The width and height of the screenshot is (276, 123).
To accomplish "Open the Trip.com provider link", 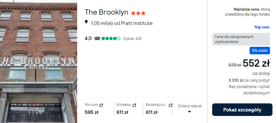I will coord(262,27).
